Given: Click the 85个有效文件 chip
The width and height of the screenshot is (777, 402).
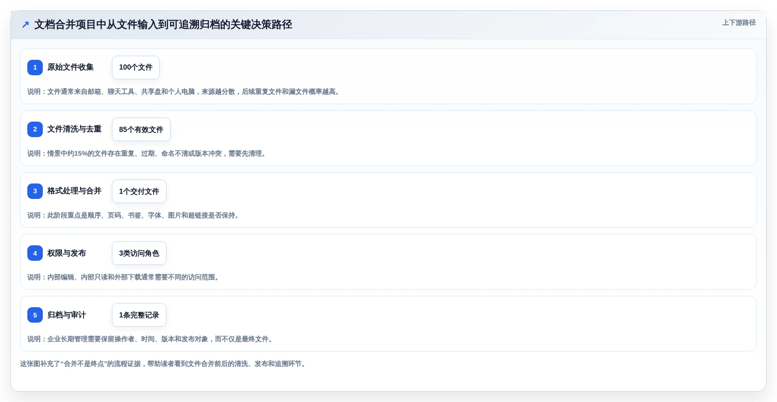Looking at the screenshot, I should (x=141, y=129).
